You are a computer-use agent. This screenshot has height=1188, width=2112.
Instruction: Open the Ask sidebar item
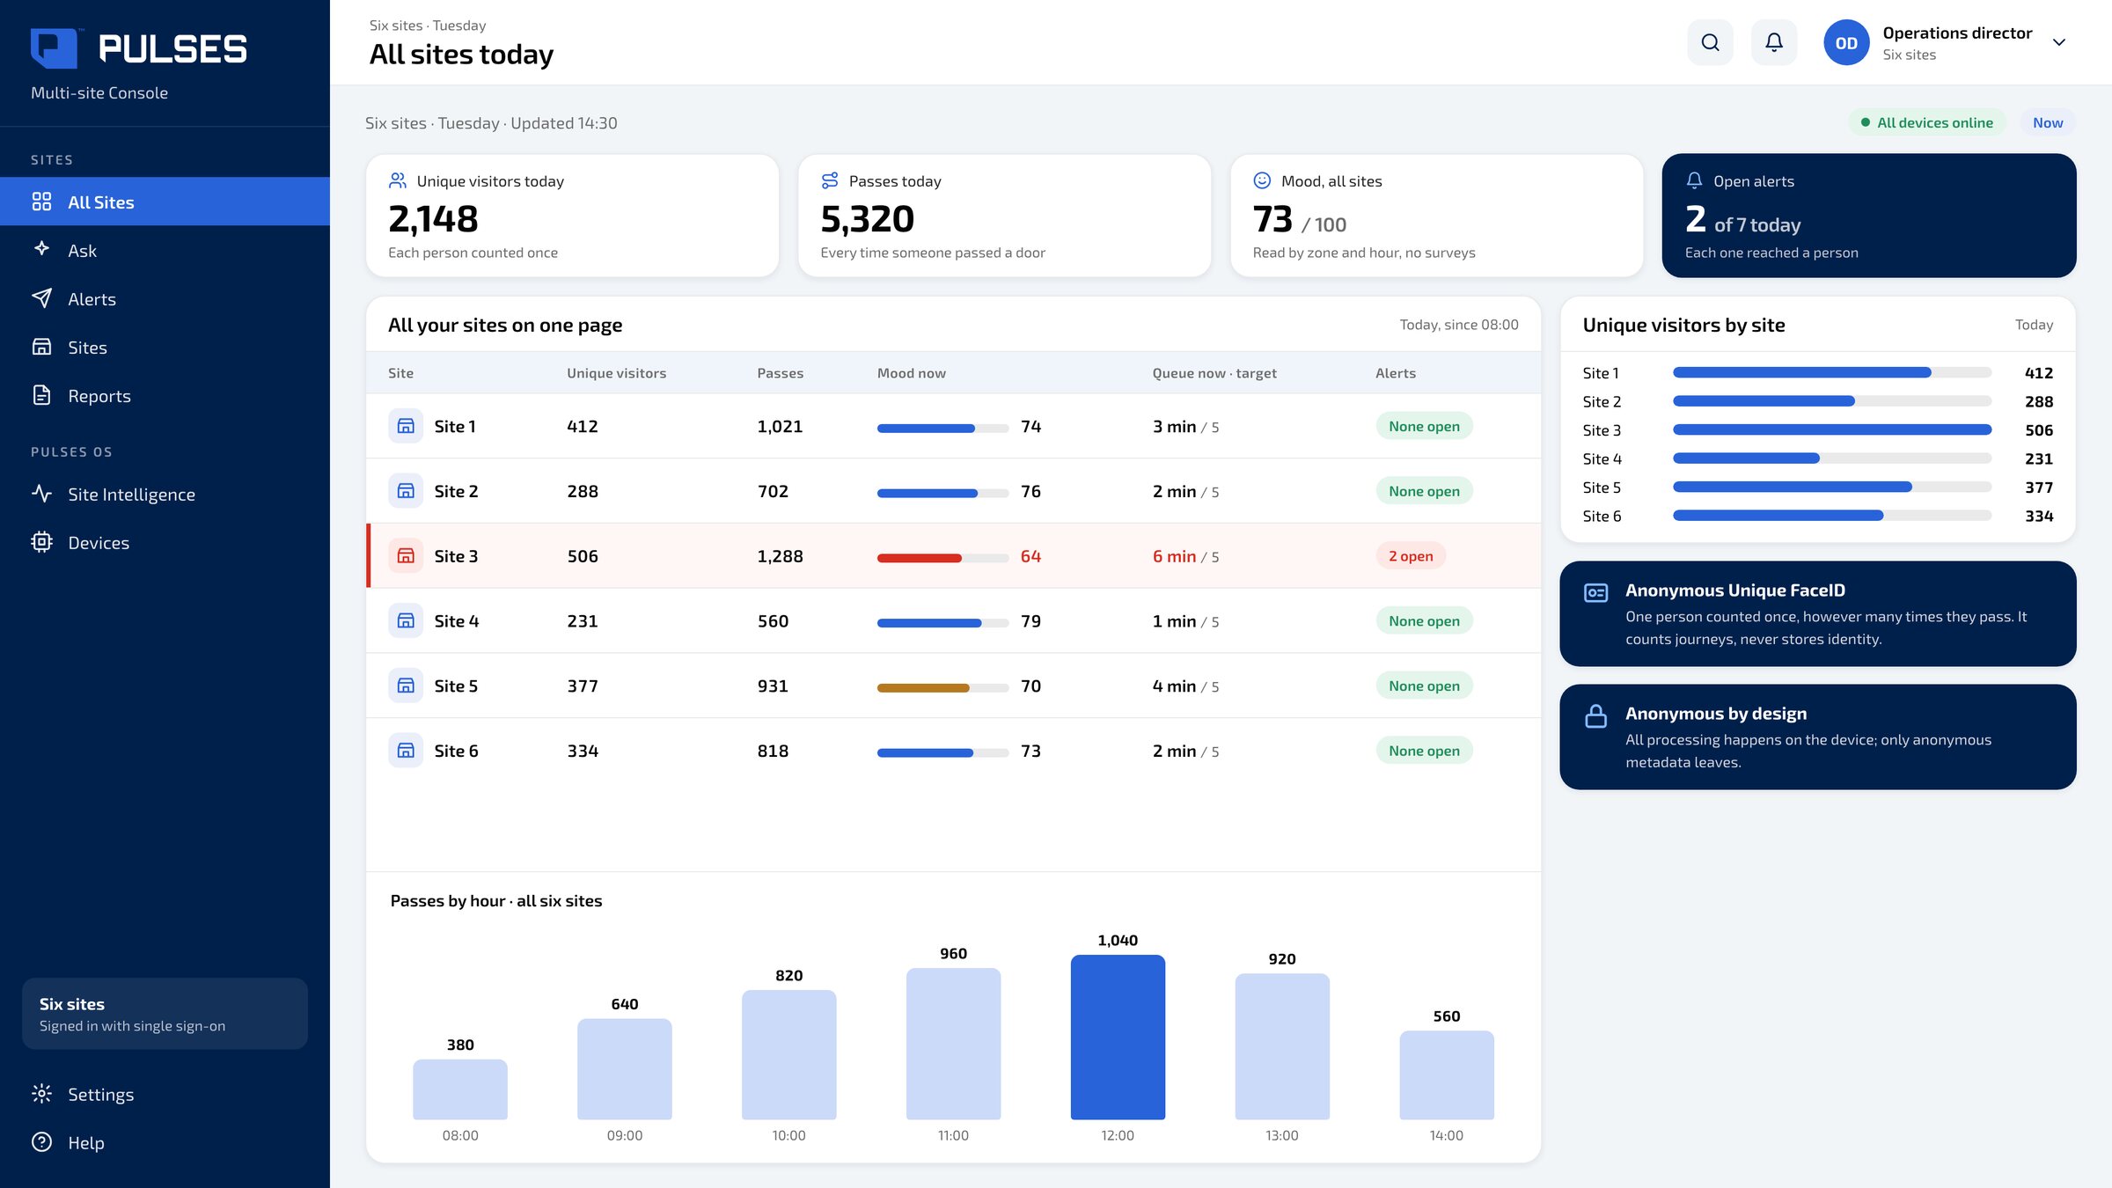coord(165,250)
